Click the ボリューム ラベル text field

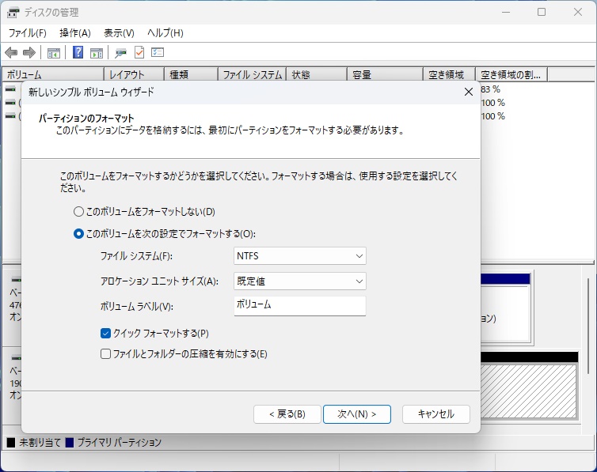point(300,305)
